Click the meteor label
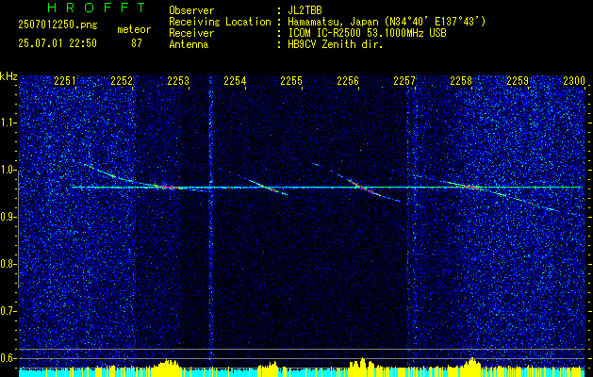Image resolution: width=593 pixels, height=377 pixels. click(134, 29)
